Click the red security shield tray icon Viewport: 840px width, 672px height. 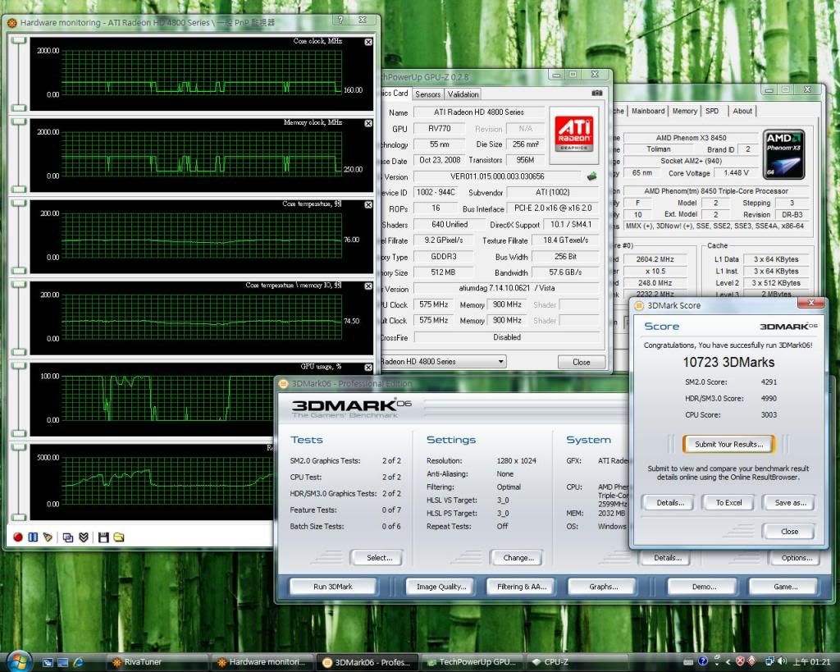(741, 662)
